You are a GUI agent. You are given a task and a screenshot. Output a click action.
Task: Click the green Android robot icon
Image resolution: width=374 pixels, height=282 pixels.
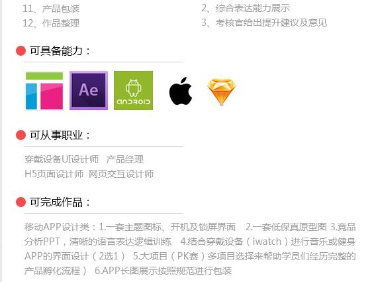pos(133,90)
